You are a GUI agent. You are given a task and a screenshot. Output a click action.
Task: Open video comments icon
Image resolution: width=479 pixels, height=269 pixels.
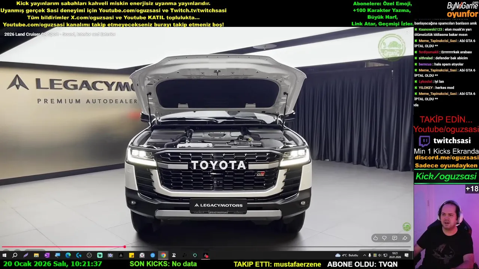(394, 238)
